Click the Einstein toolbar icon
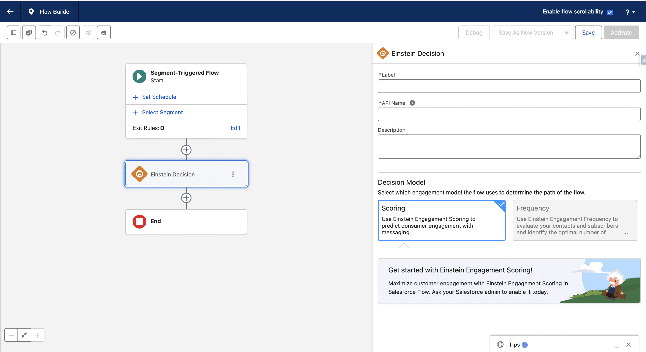Viewport: 646px width, 352px height. coord(104,33)
